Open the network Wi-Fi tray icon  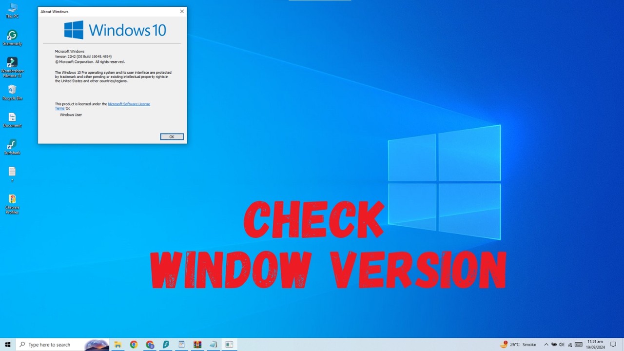pyautogui.click(x=570, y=345)
